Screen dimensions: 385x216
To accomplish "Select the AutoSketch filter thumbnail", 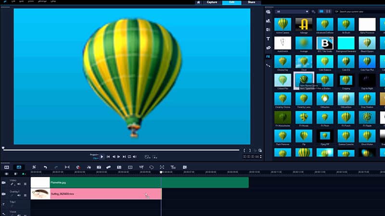I will [282, 43].
